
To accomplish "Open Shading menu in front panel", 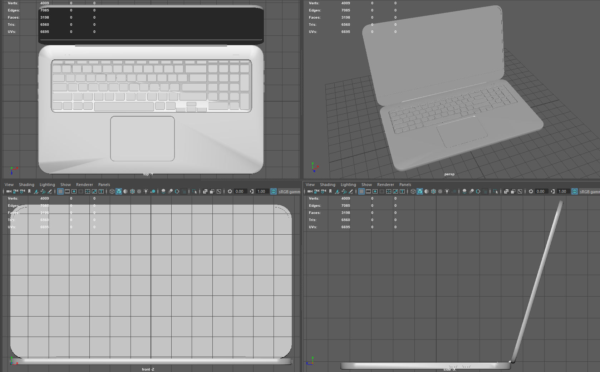I will pyautogui.click(x=26, y=185).
